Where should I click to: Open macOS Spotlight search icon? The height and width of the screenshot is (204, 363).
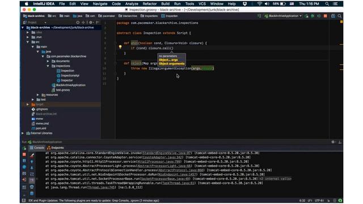(x=327, y=4)
